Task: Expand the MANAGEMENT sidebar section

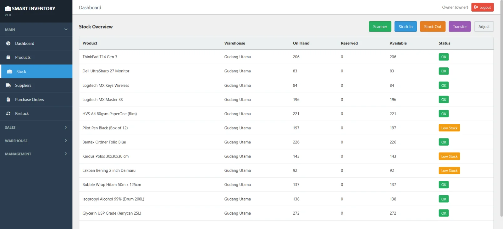Action: 66,154
